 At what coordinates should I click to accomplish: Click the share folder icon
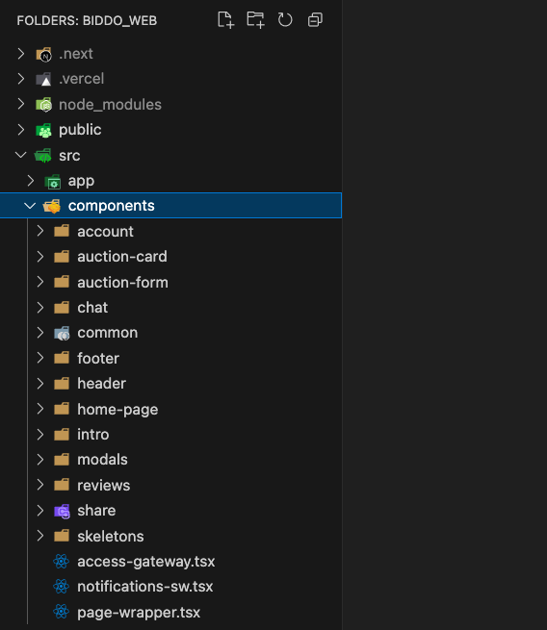[62, 511]
